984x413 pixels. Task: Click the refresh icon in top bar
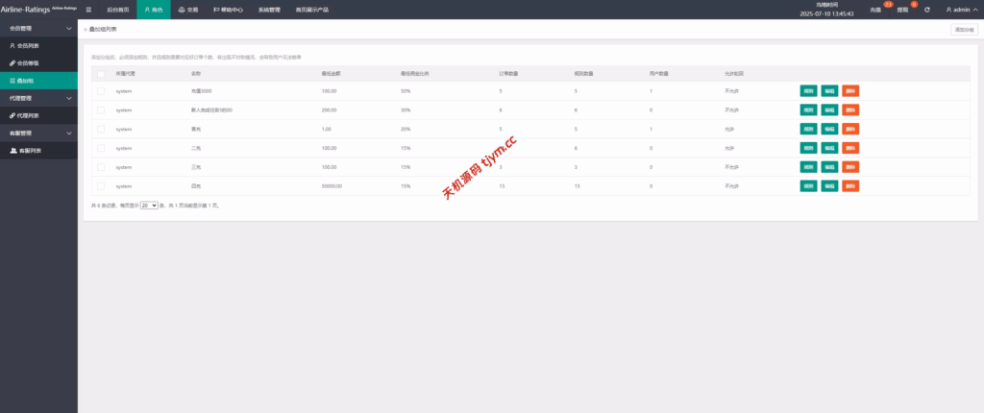tap(926, 10)
